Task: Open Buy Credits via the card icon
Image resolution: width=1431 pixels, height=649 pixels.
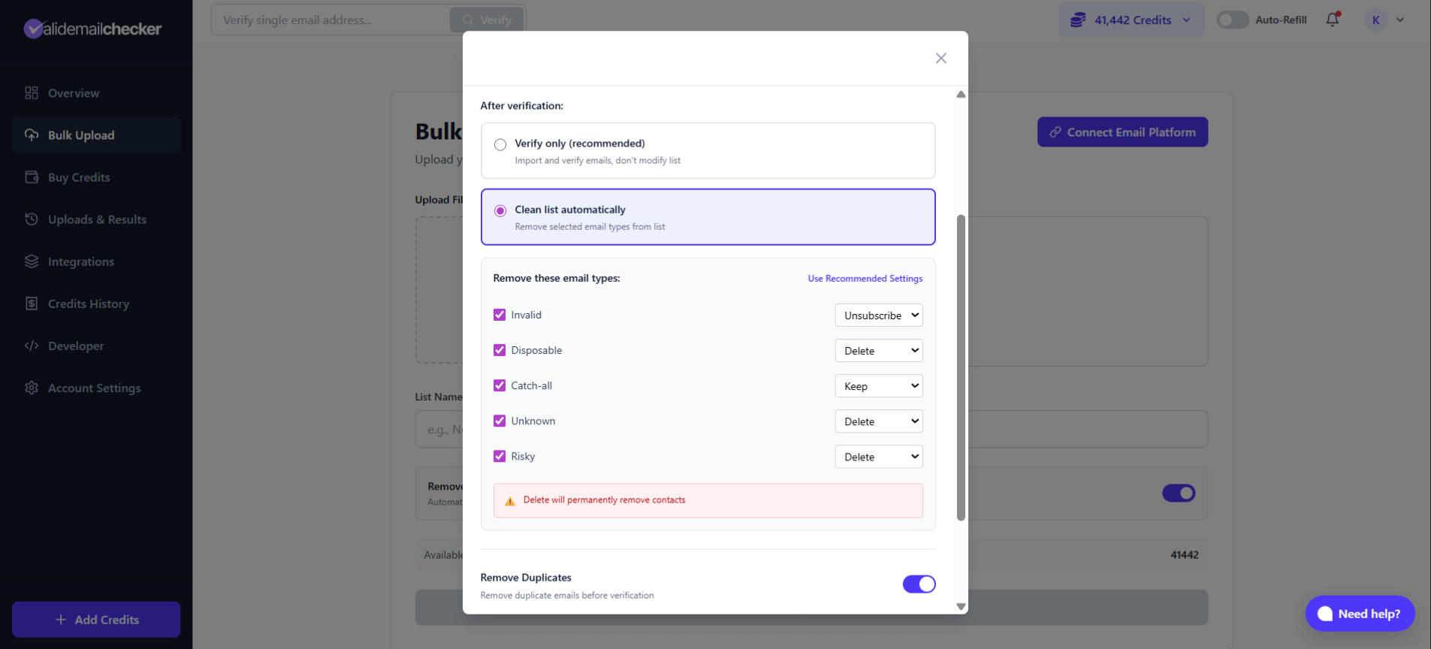Action: [32, 177]
